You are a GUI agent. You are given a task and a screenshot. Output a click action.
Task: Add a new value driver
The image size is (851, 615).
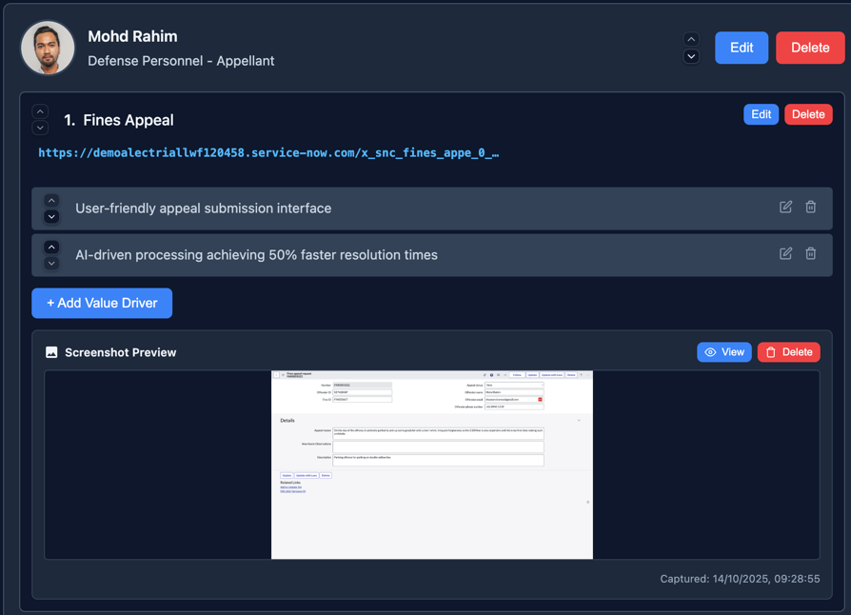click(x=101, y=303)
